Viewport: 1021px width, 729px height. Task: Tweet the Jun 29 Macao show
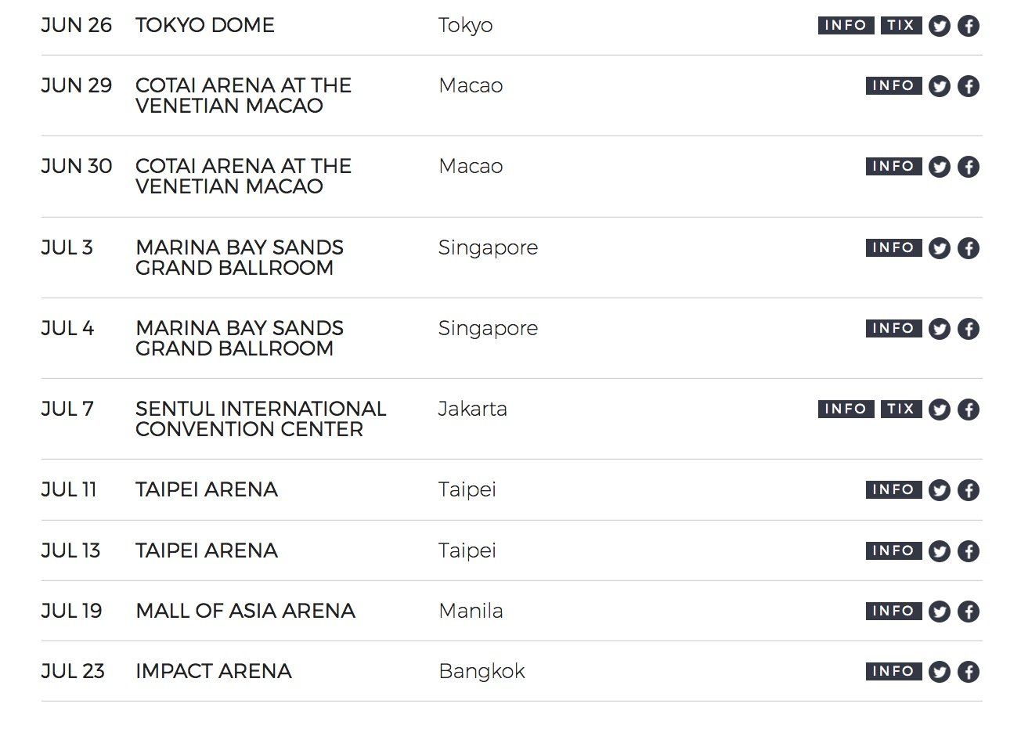(940, 86)
